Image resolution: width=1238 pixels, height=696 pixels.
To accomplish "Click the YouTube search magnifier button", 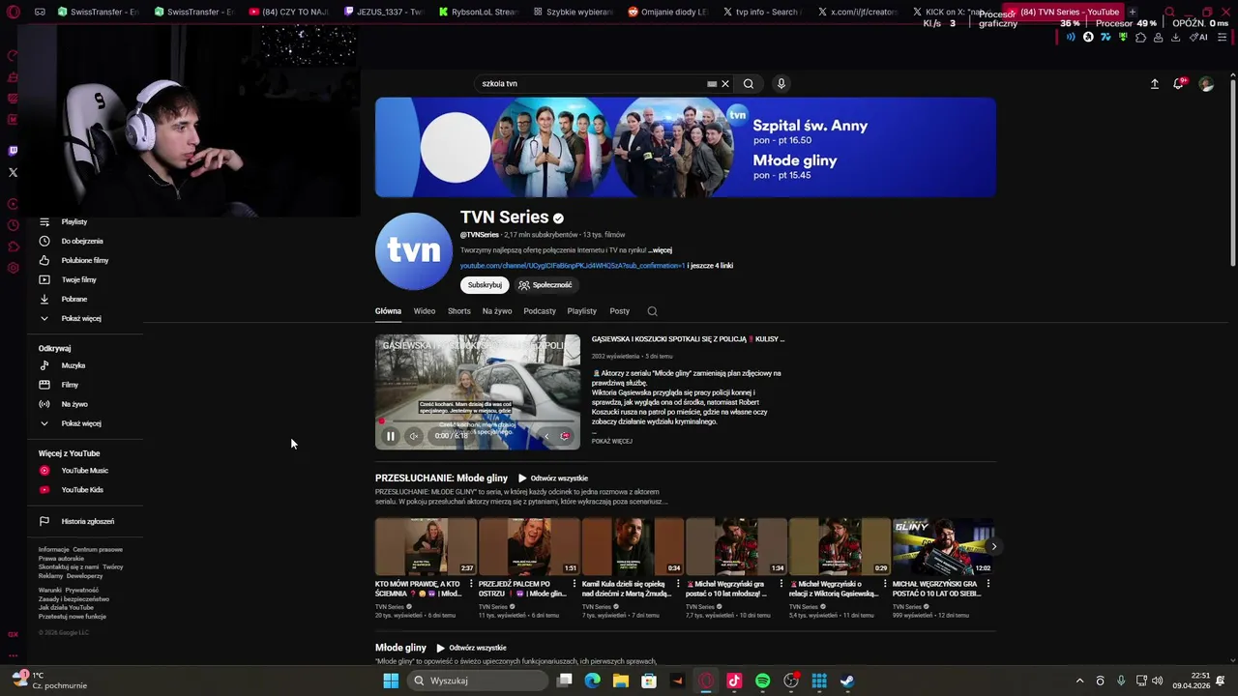I will [749, 84].
